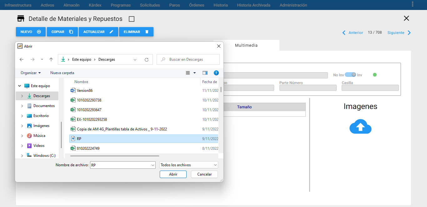Open the Nombre de archivo dropdown arrow
427x207 pixels.
click(153, 165)
